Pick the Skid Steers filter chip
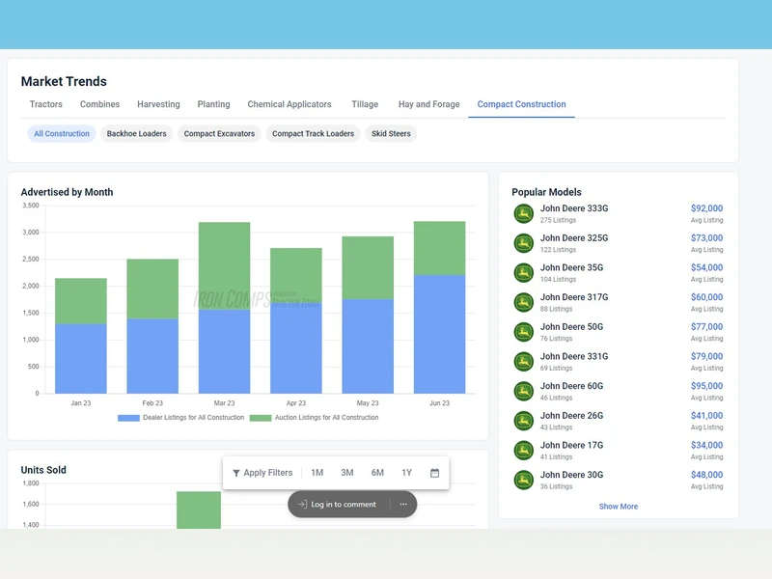 (391, 133)
